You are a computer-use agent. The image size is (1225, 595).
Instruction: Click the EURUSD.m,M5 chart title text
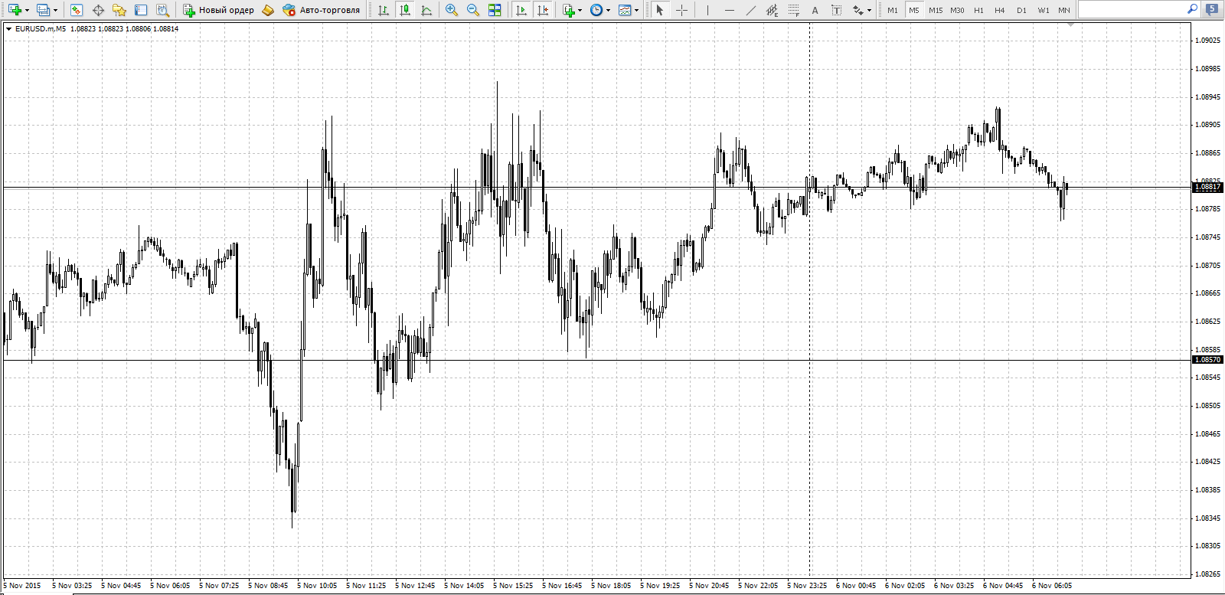point(41,29)
